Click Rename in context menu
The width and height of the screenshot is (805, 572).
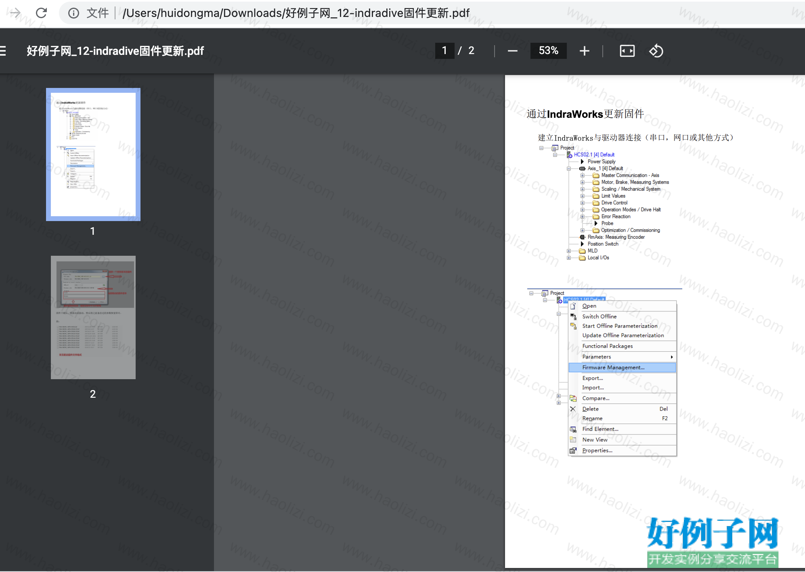coord(622,419)
